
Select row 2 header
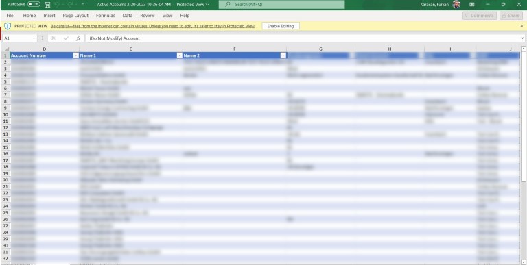5,62
